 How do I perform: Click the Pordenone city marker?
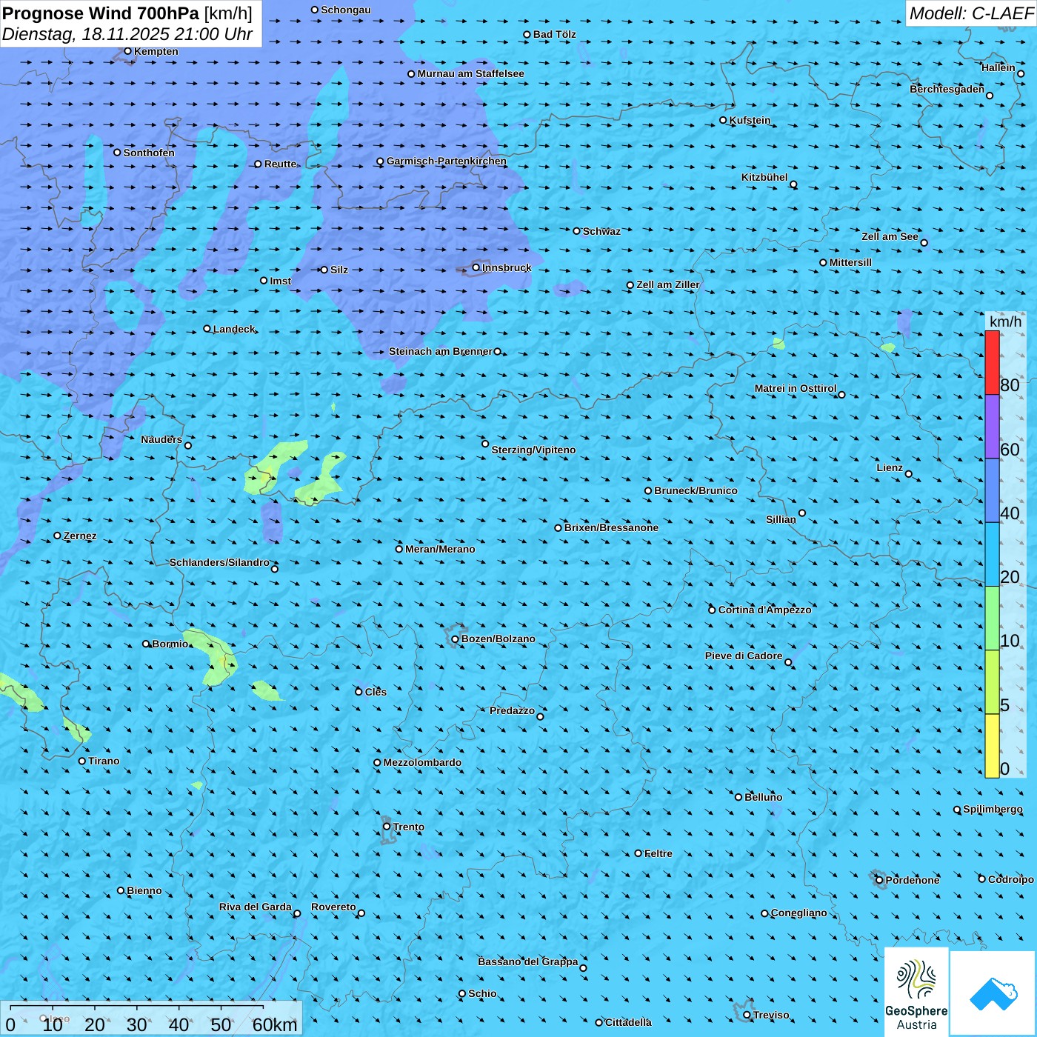click(880, 881)
